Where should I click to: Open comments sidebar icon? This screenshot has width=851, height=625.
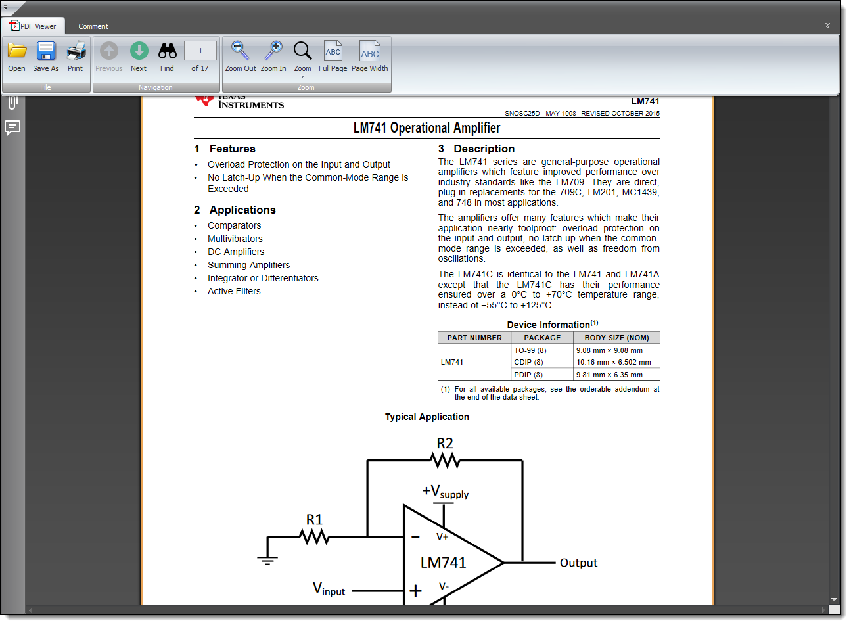pyautogui.click(x=12, y=127)
